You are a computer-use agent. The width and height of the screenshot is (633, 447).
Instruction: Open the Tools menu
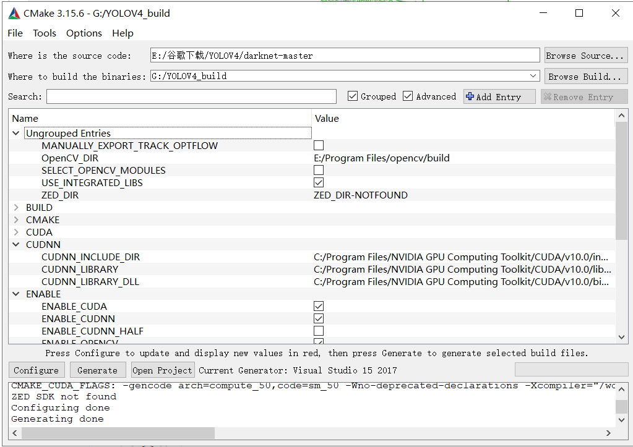click(45, 33)
